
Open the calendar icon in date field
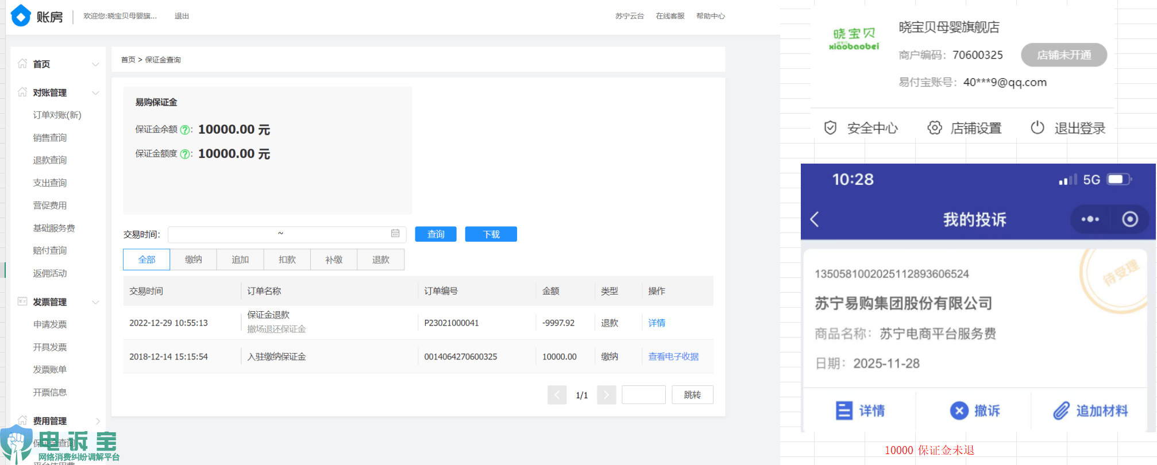[395, 234]
